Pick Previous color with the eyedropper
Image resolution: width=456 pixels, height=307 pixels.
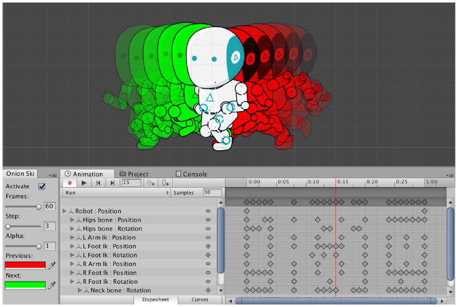pos(52,265)
